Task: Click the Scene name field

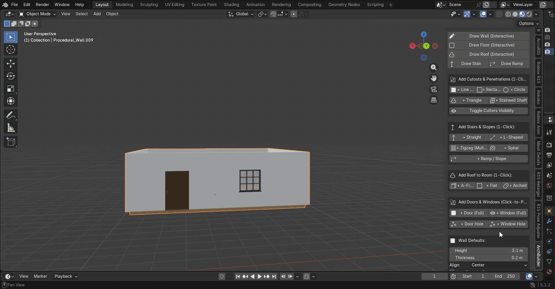Action: [x=461, y=5]
